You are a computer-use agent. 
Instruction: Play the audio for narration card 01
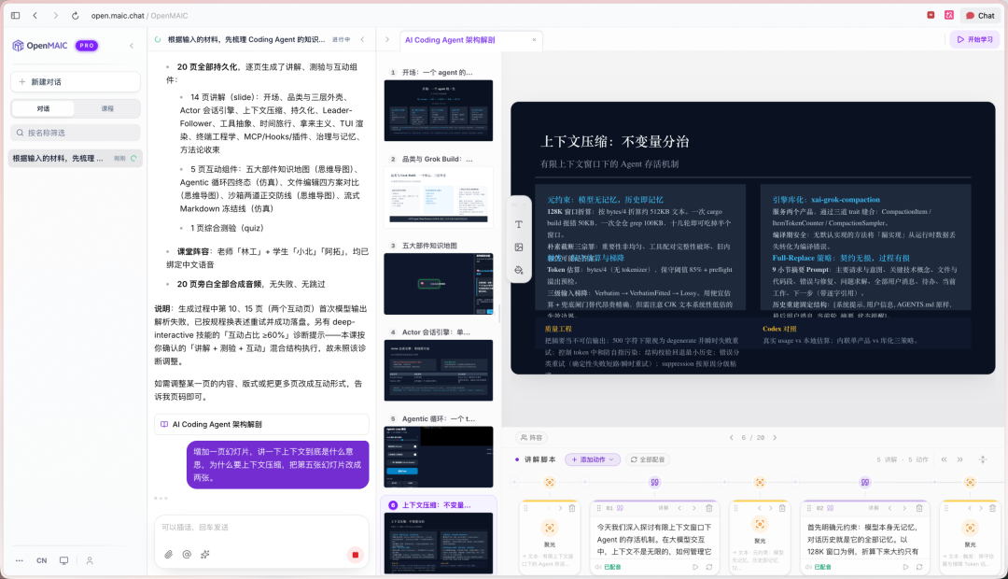695,567
